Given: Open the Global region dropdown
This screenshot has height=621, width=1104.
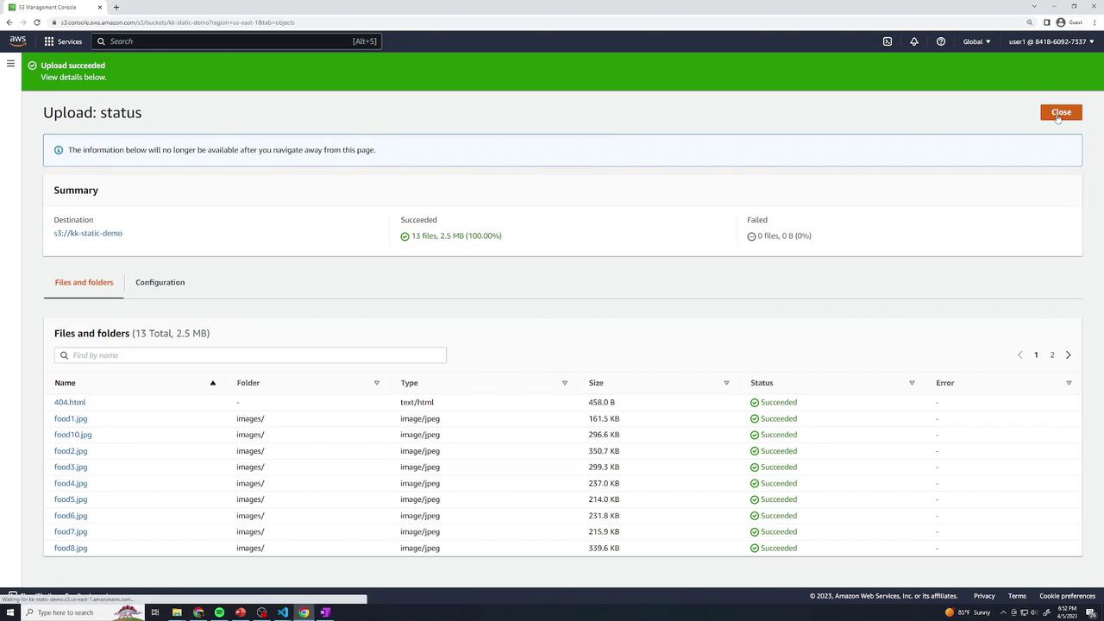Looking at the screenshot, I should [x=976, y=41].
